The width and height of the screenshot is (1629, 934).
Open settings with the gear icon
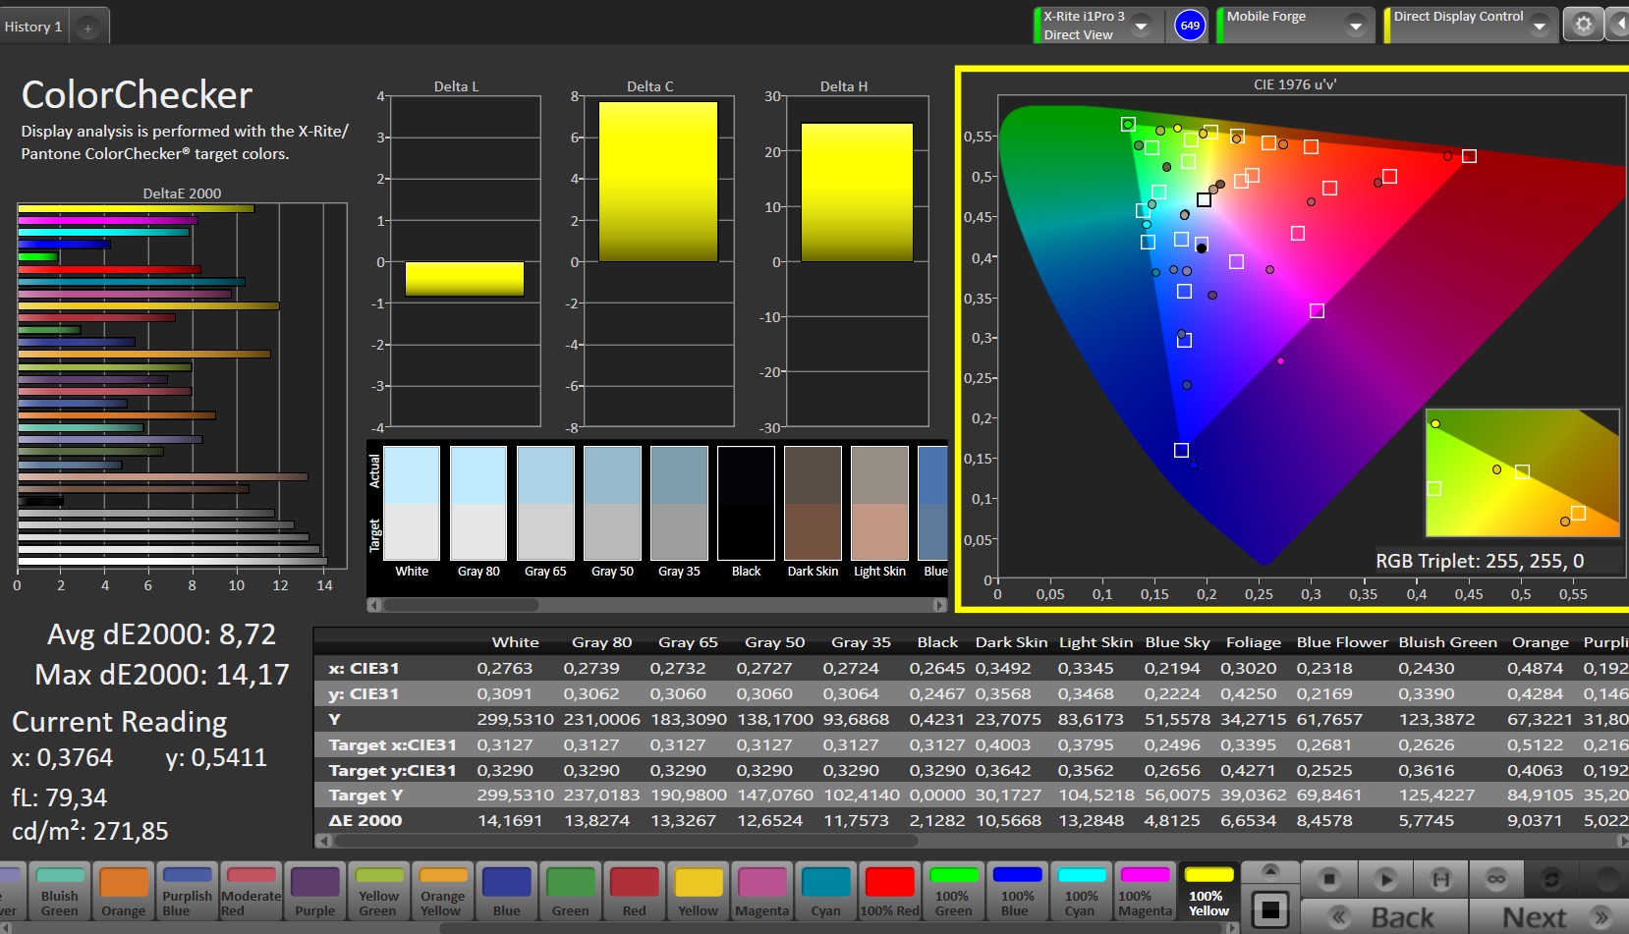1583,26
